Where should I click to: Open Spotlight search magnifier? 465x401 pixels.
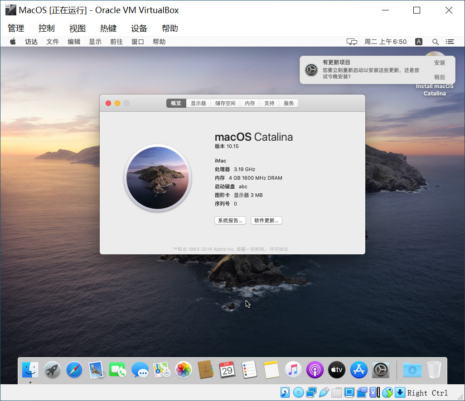click(436, 42)
